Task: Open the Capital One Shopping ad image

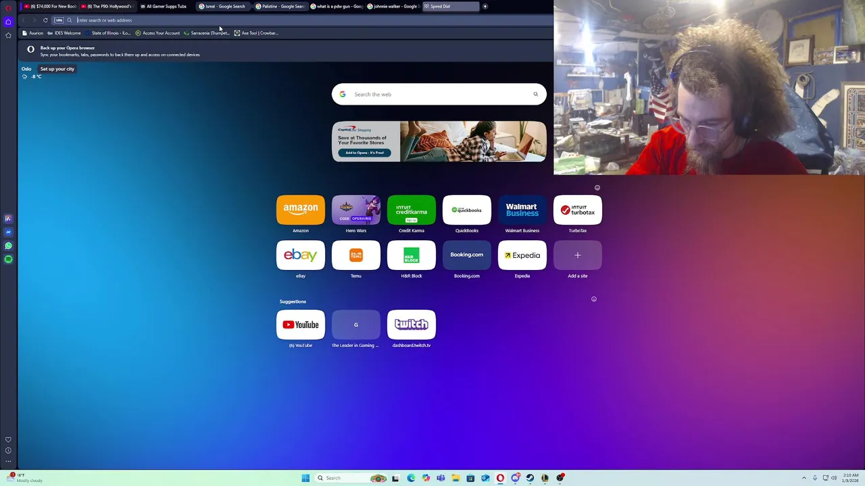Action: [x=473, y=142]
